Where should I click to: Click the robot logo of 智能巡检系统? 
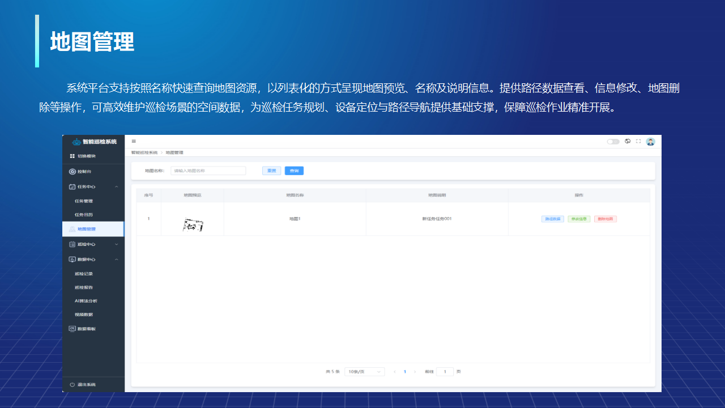76,142
